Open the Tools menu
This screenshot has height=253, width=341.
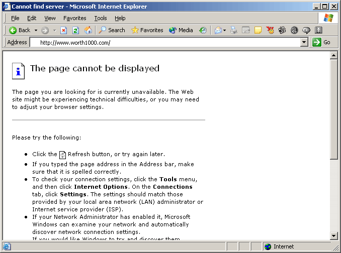[101, 18]
